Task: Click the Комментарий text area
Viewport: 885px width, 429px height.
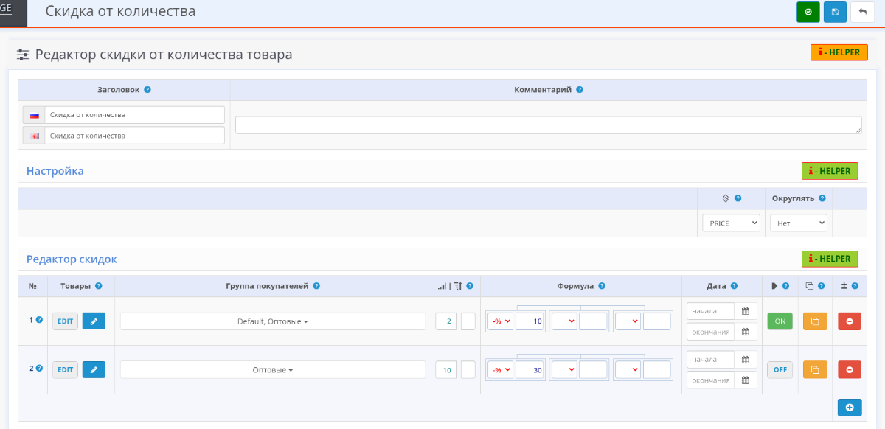Action: [548, 125]
